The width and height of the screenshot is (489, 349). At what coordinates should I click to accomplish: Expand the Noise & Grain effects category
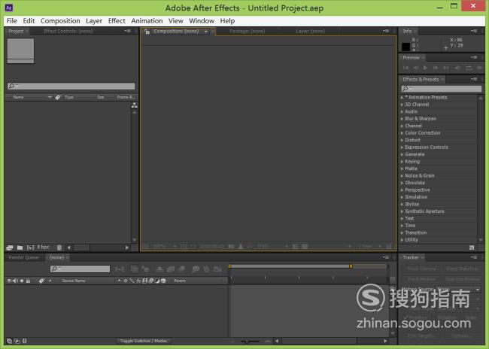[x=402, y=176]
